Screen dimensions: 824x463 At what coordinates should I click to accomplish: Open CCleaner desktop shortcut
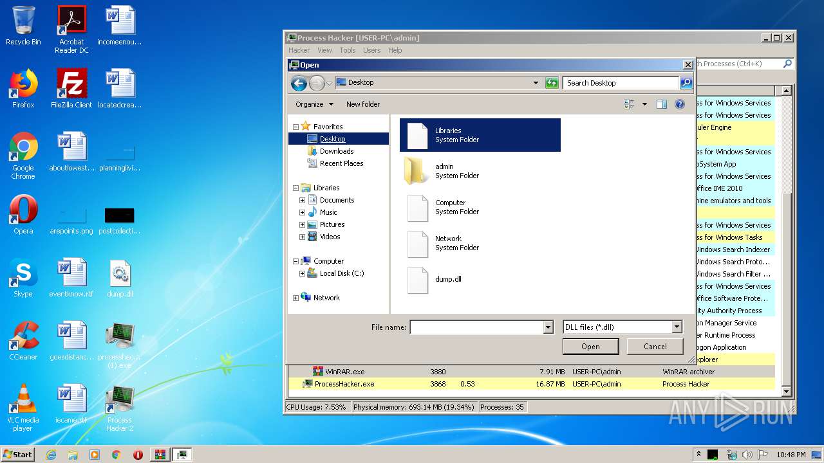pos(23,341)
